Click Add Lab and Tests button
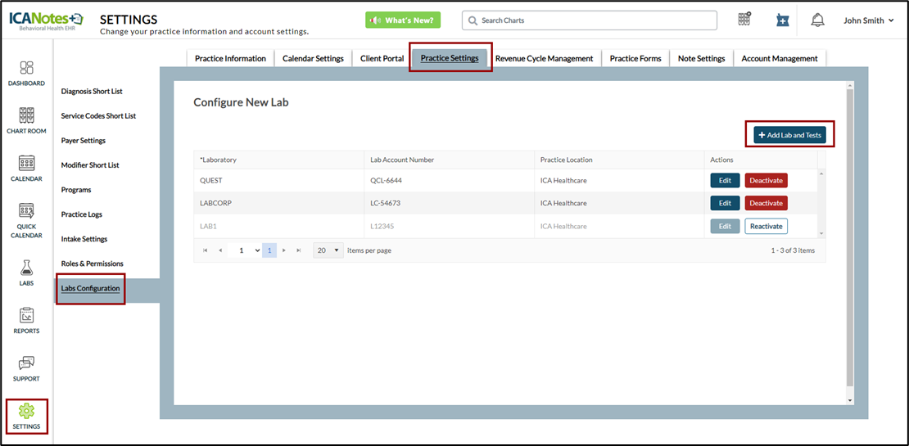This screenshot has height=446, width=909. (789, 135)
